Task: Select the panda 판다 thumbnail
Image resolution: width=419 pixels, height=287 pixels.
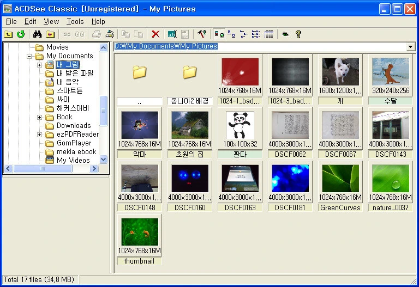Action: tap(240, 133)
